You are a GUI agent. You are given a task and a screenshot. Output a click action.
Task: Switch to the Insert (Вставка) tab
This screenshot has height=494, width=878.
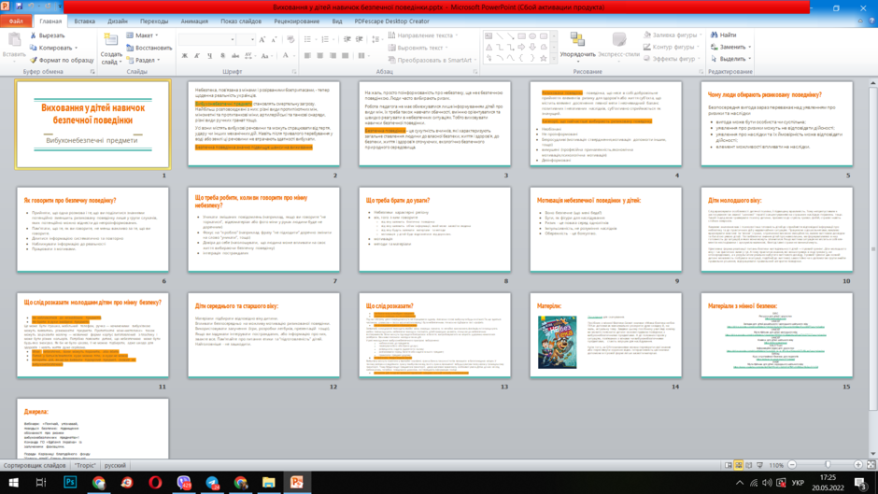(85, 21)
